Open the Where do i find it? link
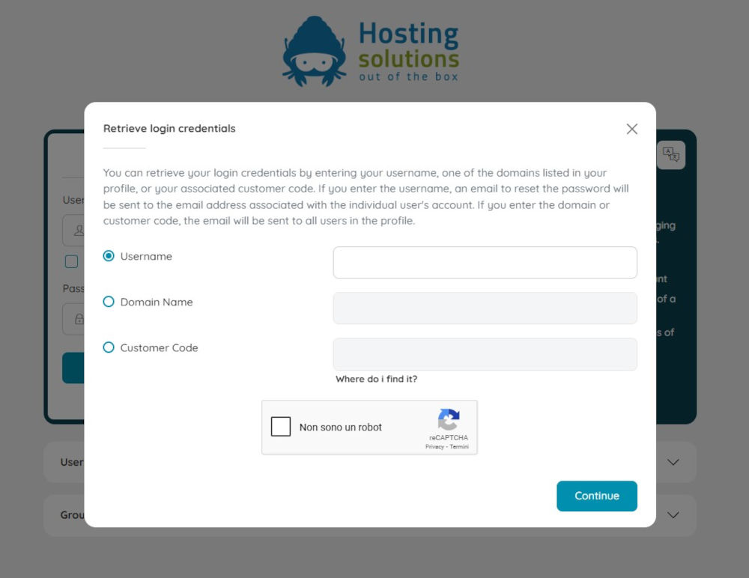This screenshot has width=749, height=578. pyautogui.click(x=377, y=379)
